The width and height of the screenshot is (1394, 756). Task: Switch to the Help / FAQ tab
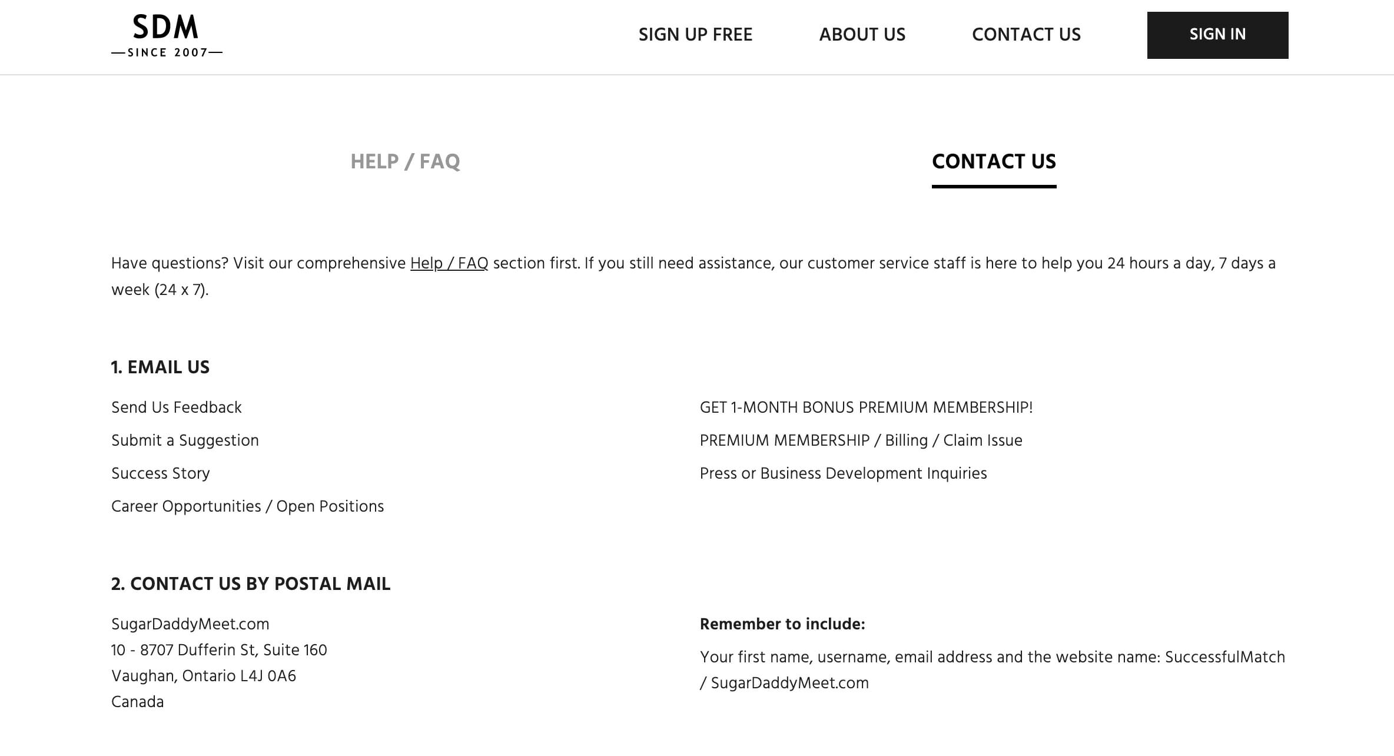(x=405, y=161)
